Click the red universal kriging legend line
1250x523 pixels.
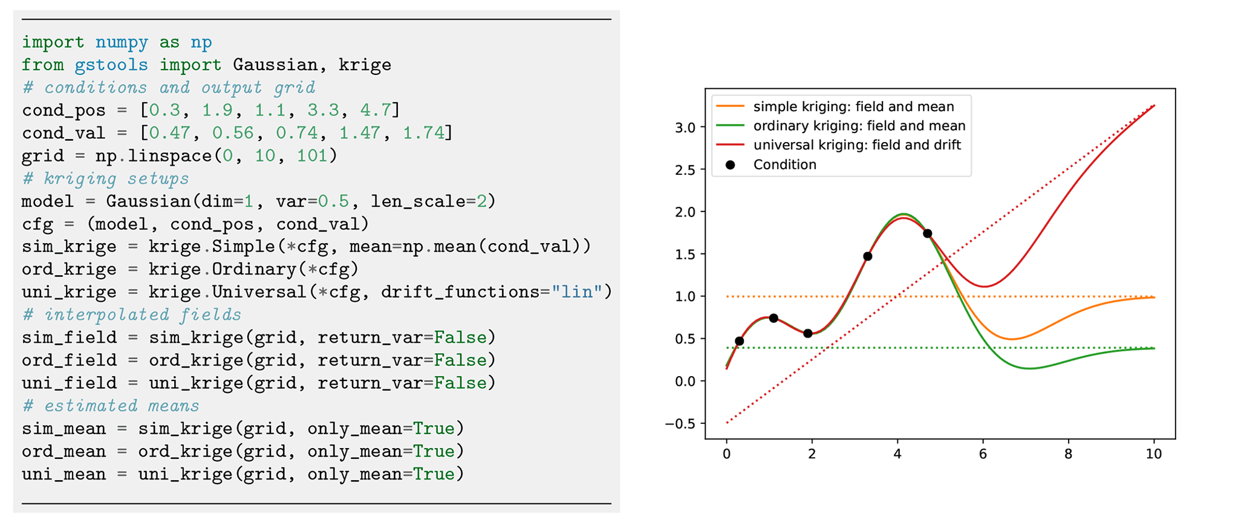click(730, 145)
